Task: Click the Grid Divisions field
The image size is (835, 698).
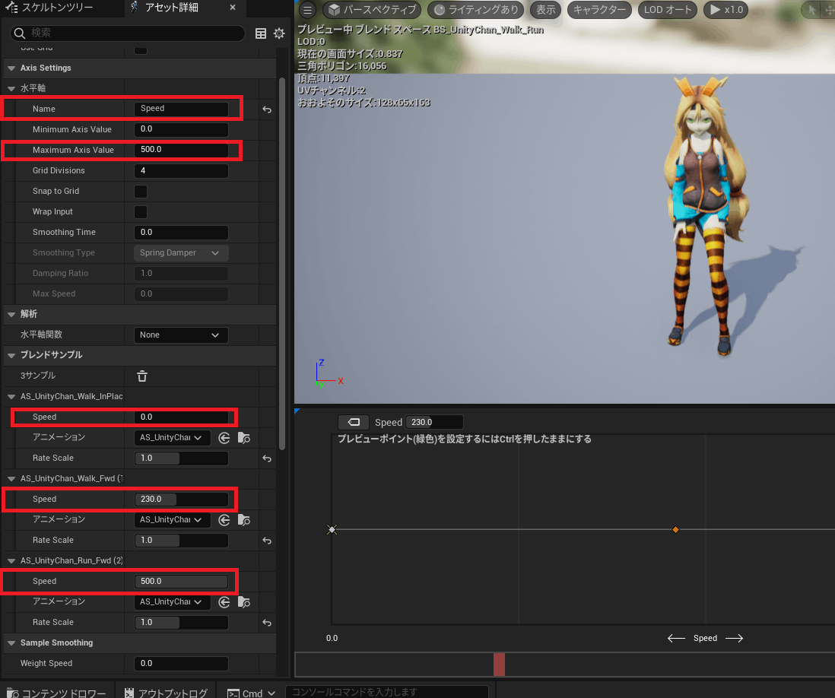Action: [181, 171]
